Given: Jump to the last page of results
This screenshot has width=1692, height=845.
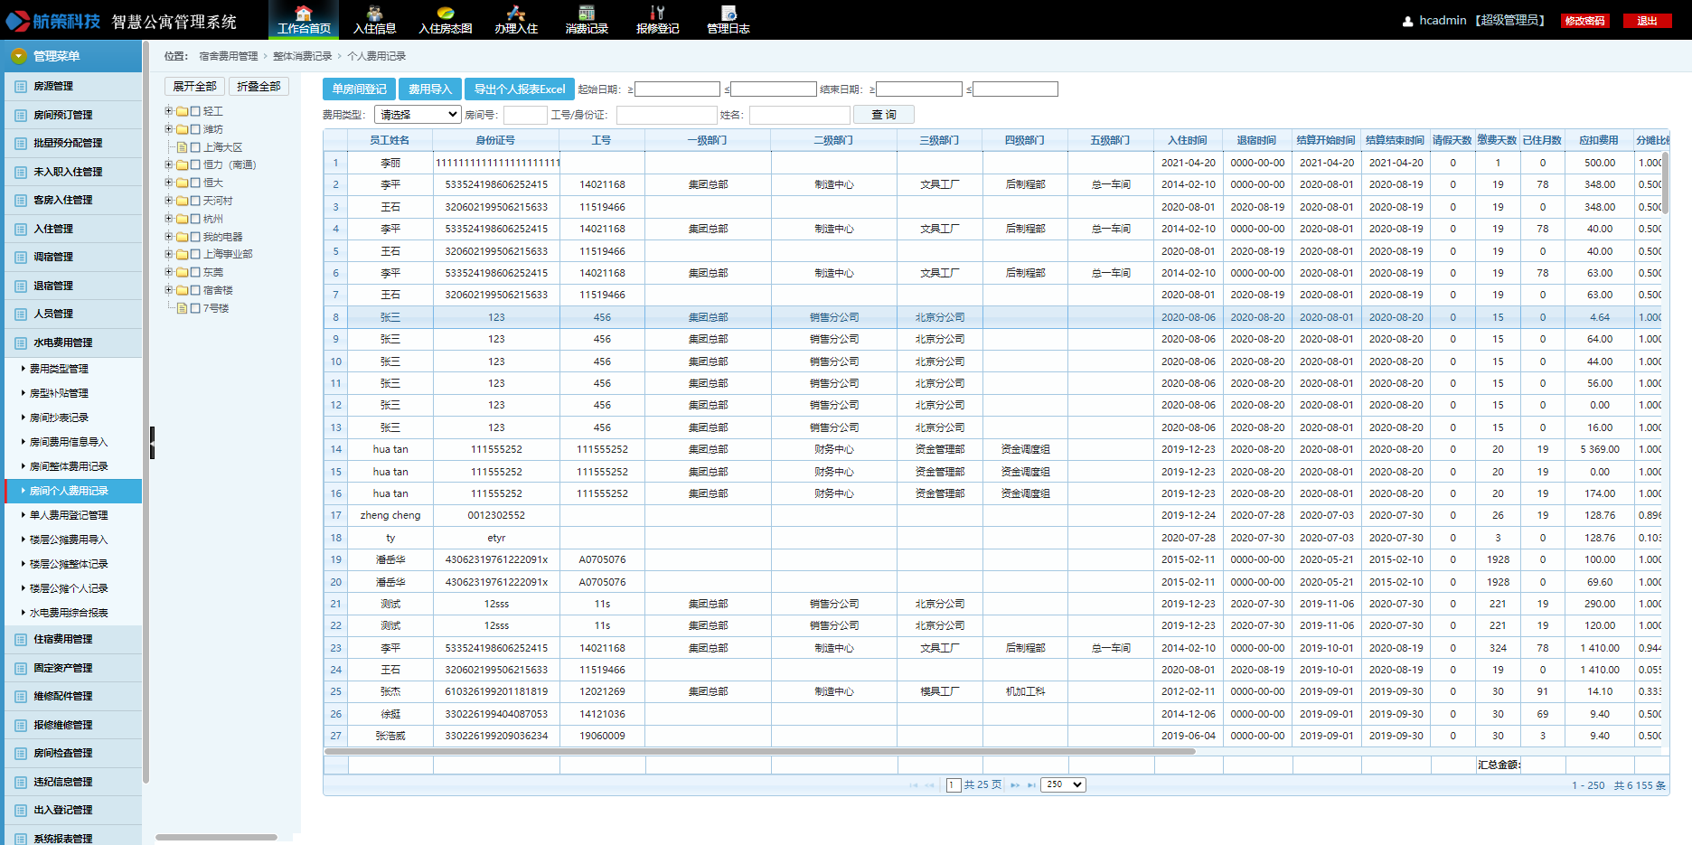Looking at the screenshot, I should coord(1031,785).
